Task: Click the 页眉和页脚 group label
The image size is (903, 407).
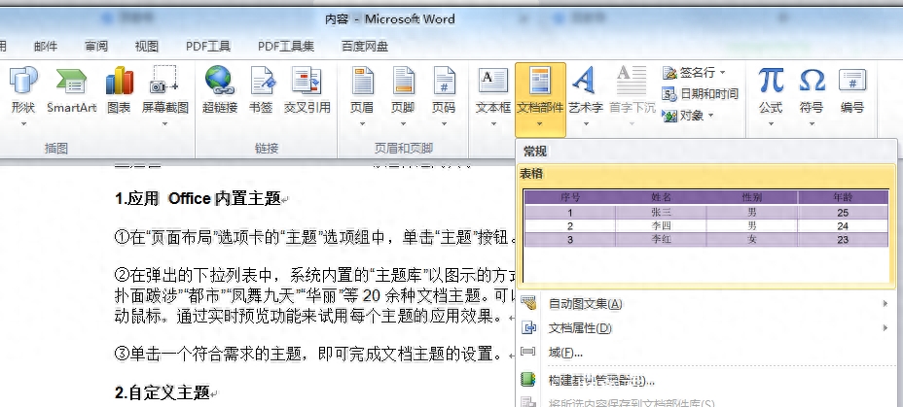Action: tap(403, 149)
